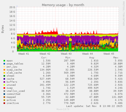Click the 'swap_cache' legend label
Screen dimensions: 126x112
point(14,70)
